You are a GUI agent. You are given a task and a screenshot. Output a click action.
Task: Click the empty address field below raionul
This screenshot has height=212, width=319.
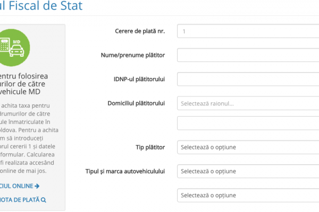pos(248,123)
